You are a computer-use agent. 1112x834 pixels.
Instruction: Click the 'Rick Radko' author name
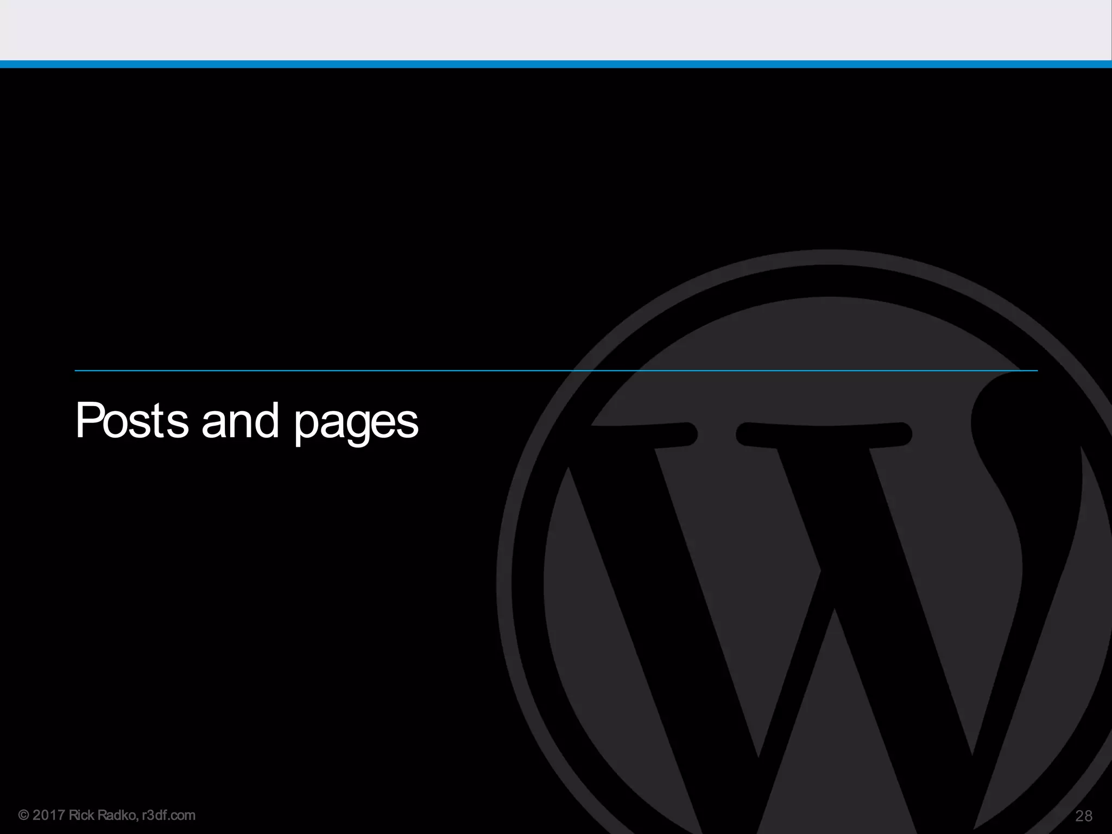tap(102, 816)
